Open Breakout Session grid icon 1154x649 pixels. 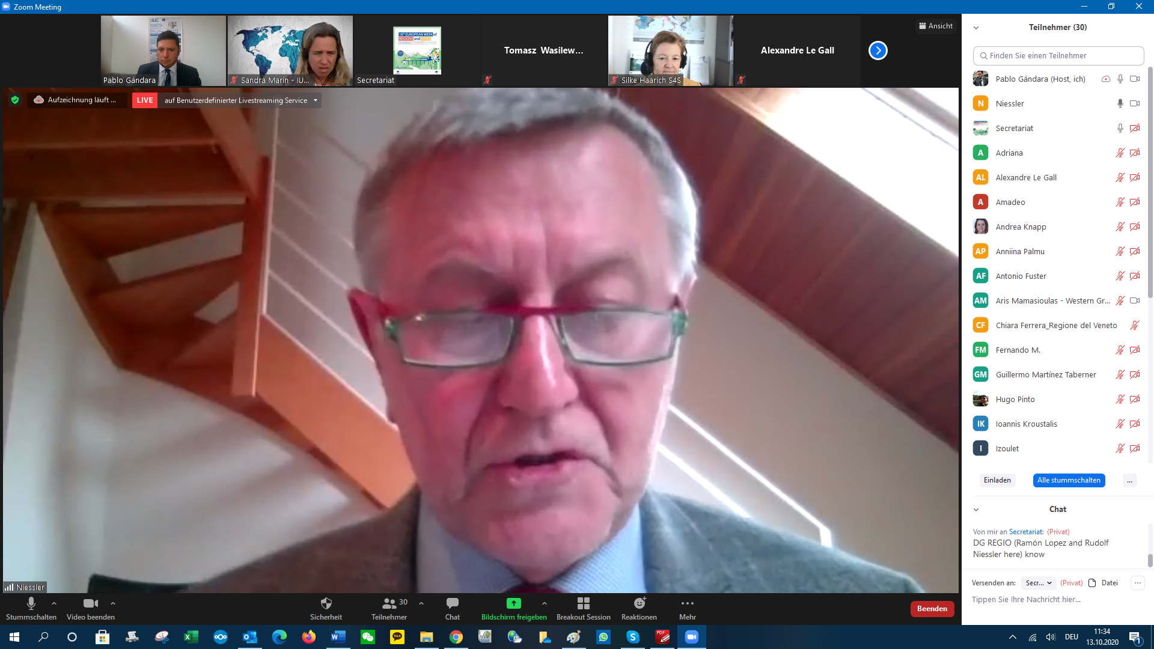[x=583, y=603]
